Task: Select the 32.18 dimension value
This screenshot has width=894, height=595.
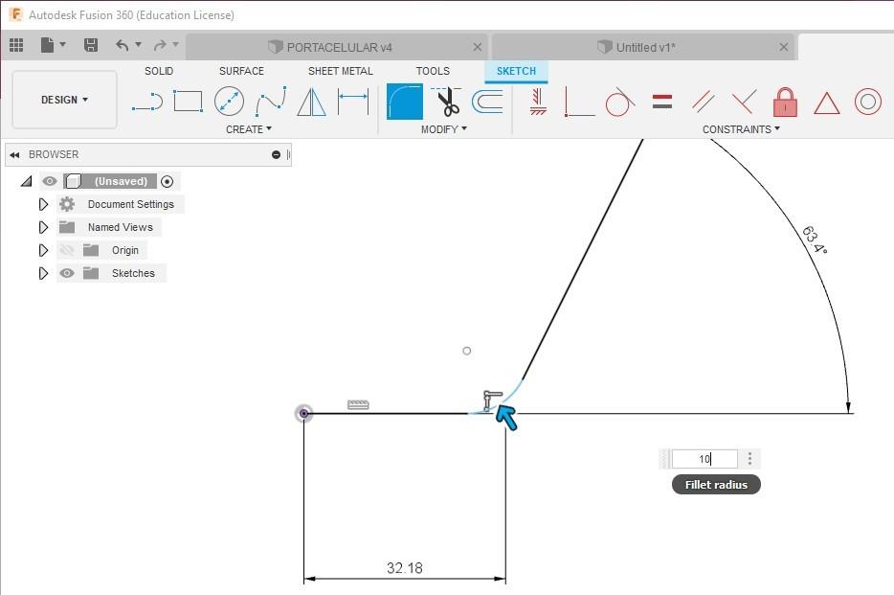Action: 405,568
